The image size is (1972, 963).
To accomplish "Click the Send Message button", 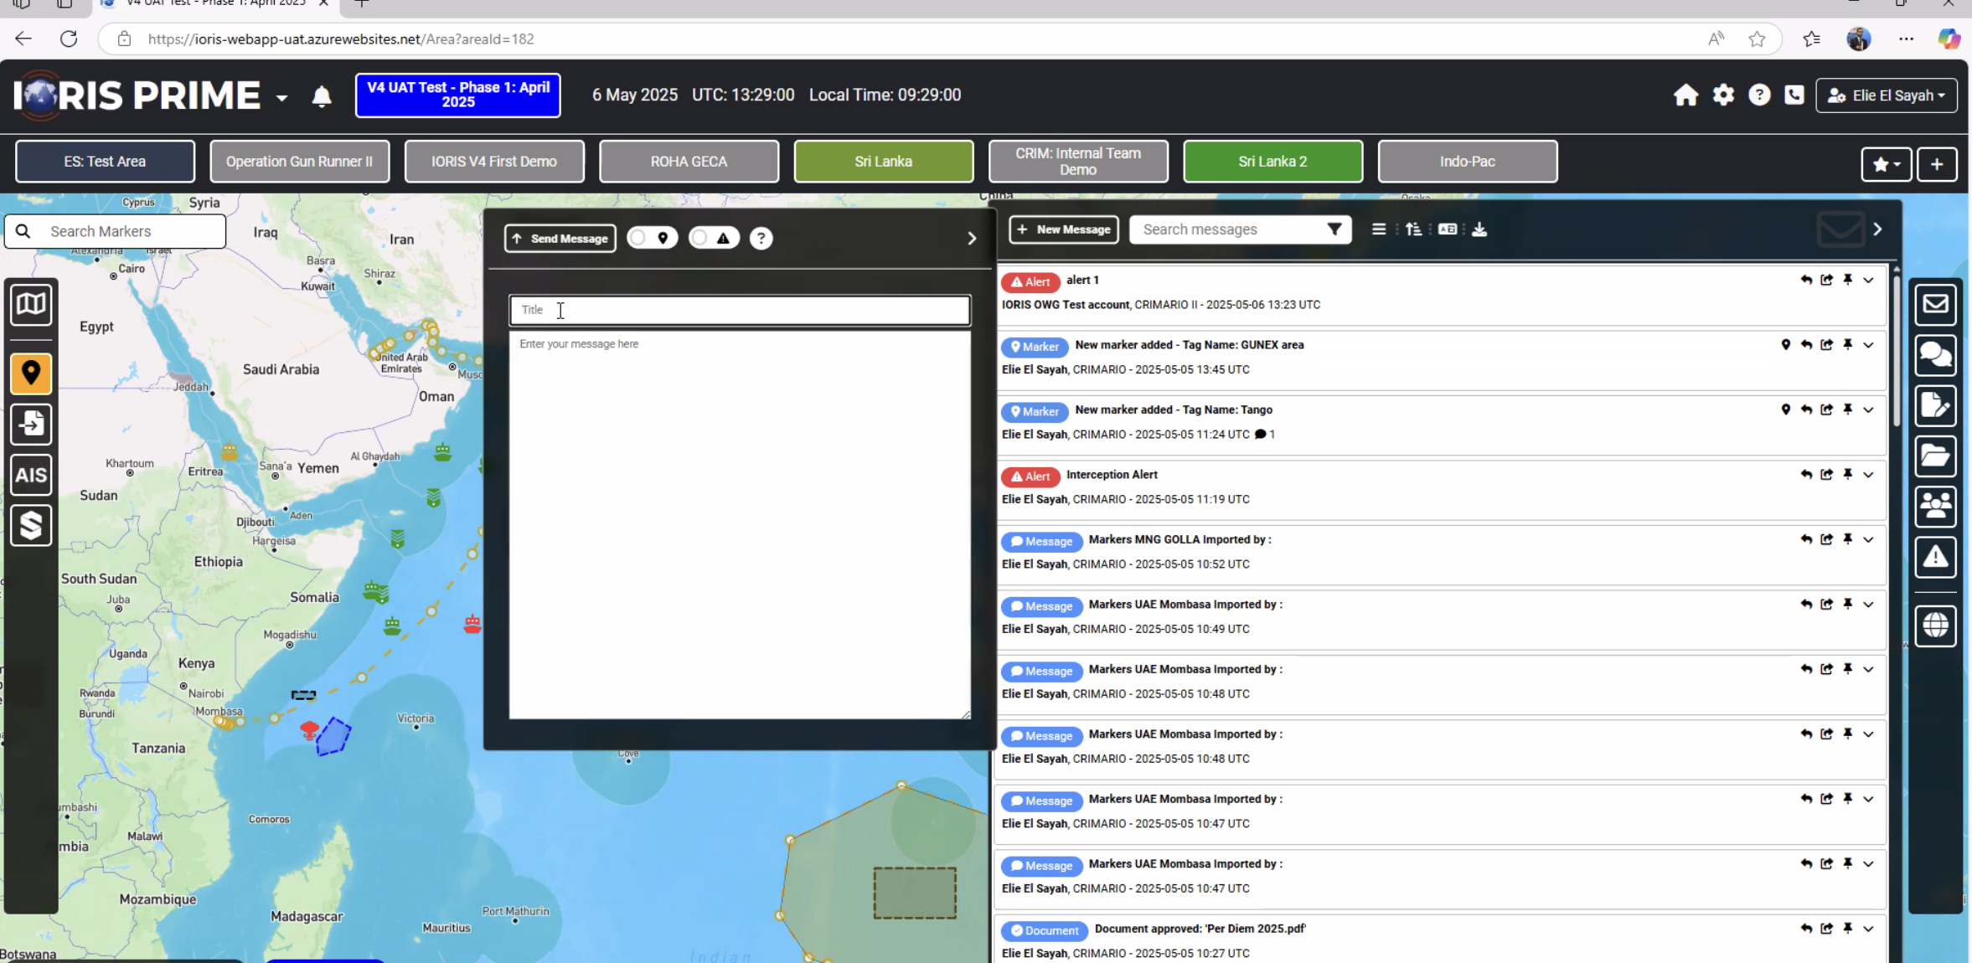I will pyautogui.click(x=560, y=239).
